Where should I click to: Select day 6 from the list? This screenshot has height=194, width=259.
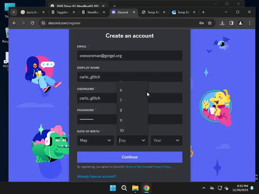(x=132, y=90)
